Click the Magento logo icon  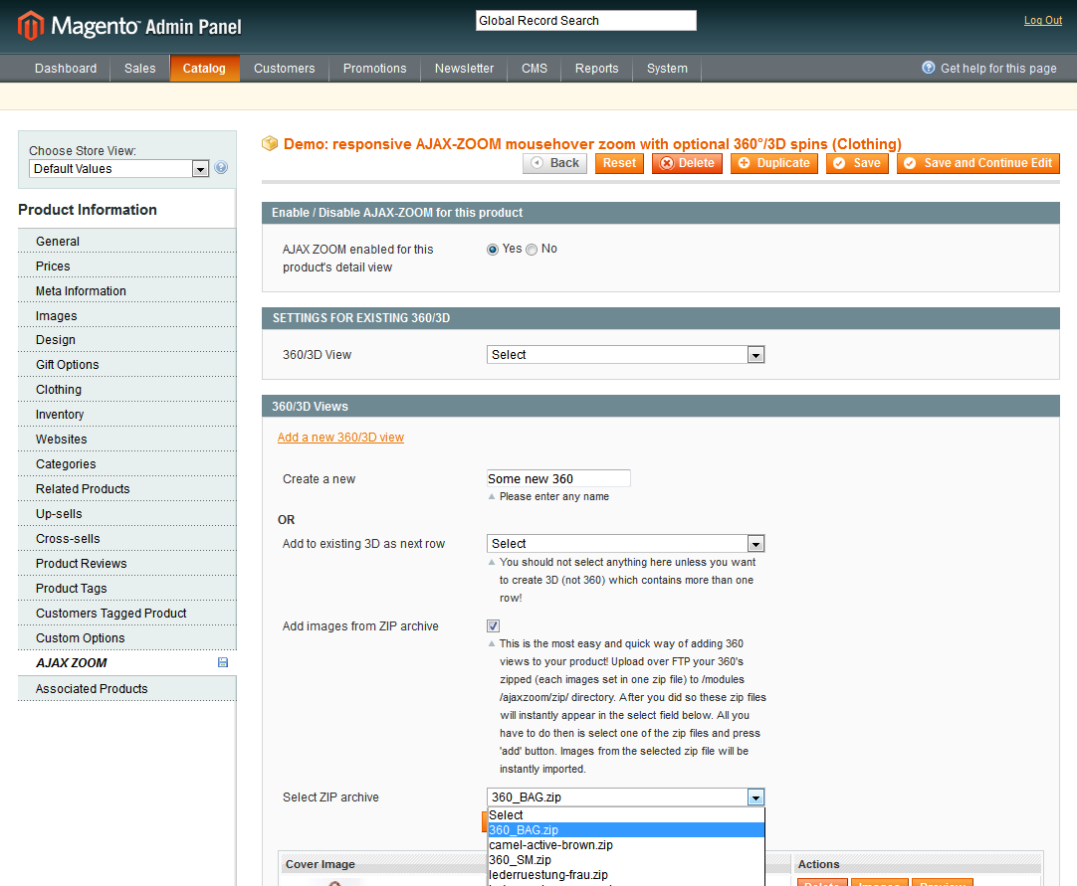click(31, 26)
